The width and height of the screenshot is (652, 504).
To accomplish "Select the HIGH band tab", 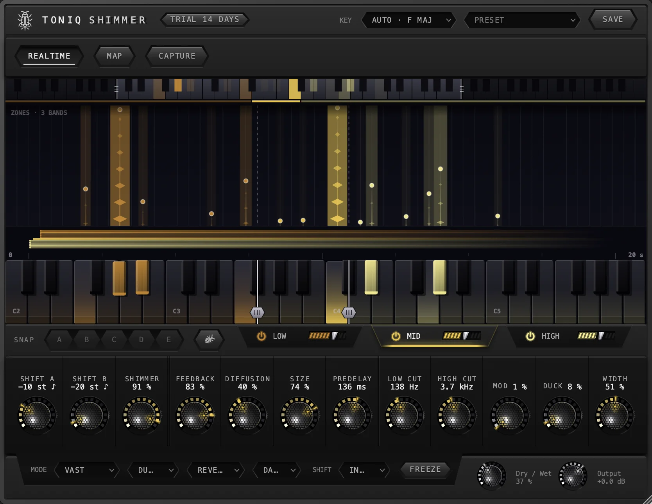I will 569,336.
